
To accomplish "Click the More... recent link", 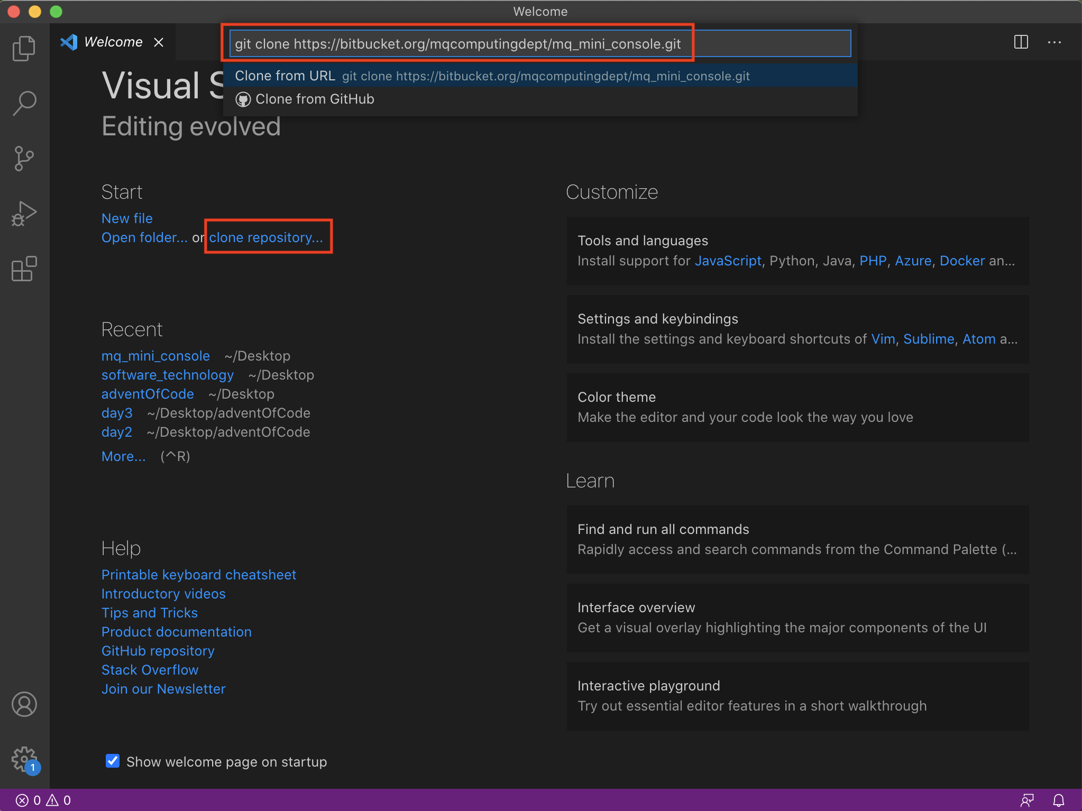I will (123, 456).
